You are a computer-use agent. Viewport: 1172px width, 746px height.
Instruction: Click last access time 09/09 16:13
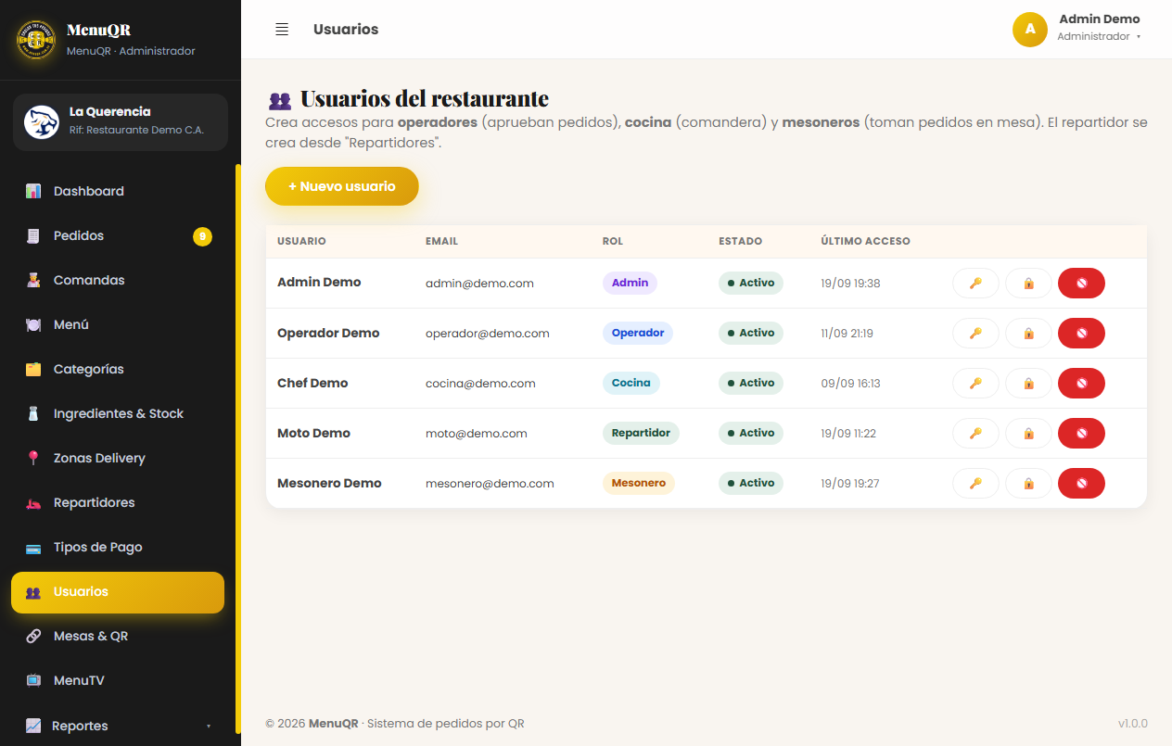click(850, 384)
